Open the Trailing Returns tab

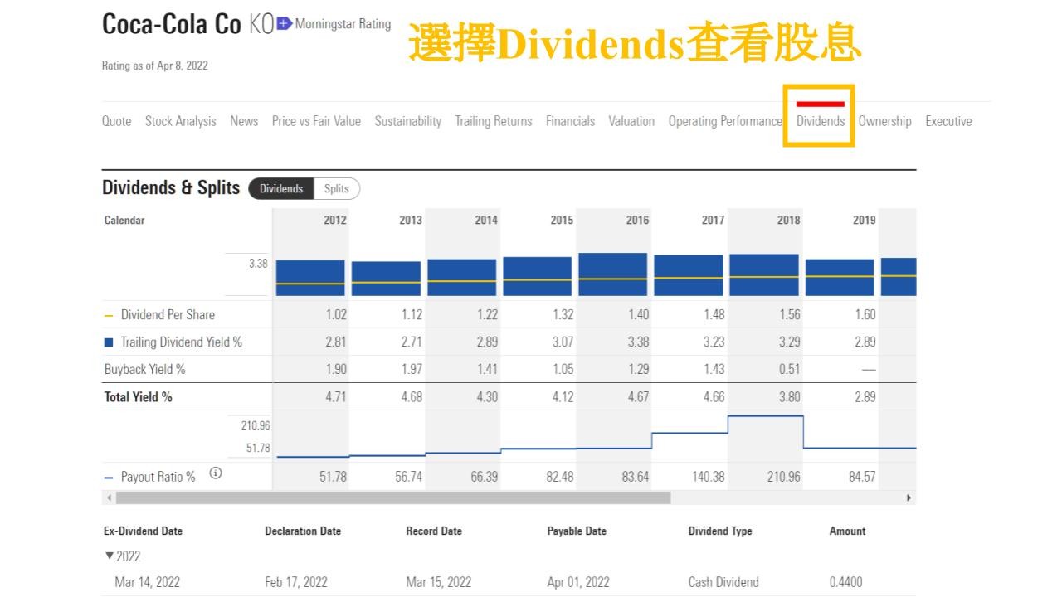pyautogui.click(x=494, y=121)
